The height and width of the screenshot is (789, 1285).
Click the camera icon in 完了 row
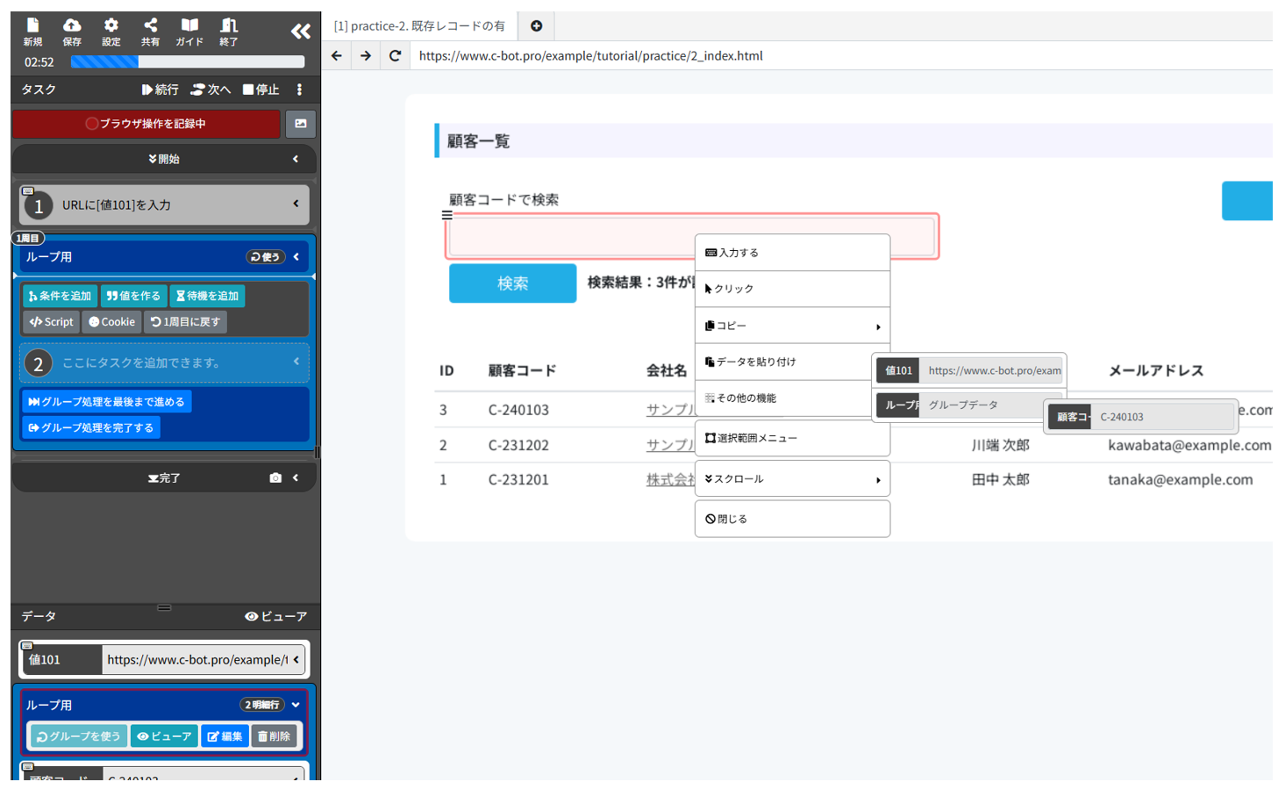coord(275,478)
